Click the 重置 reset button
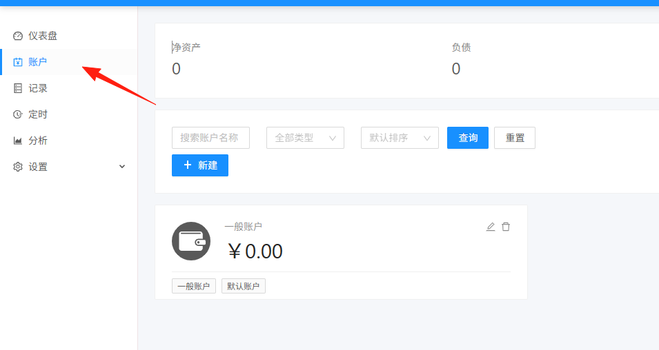This screenshot has width=659, height=350. point(515,138)
